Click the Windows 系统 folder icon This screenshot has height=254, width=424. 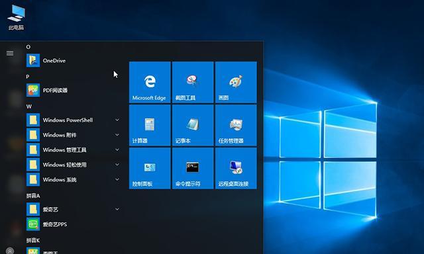click(x=33, y=179)
